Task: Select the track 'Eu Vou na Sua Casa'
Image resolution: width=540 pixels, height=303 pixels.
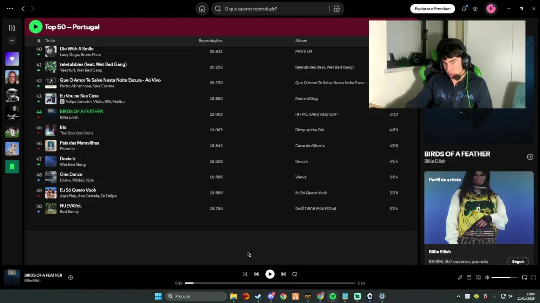Action: 79,96
